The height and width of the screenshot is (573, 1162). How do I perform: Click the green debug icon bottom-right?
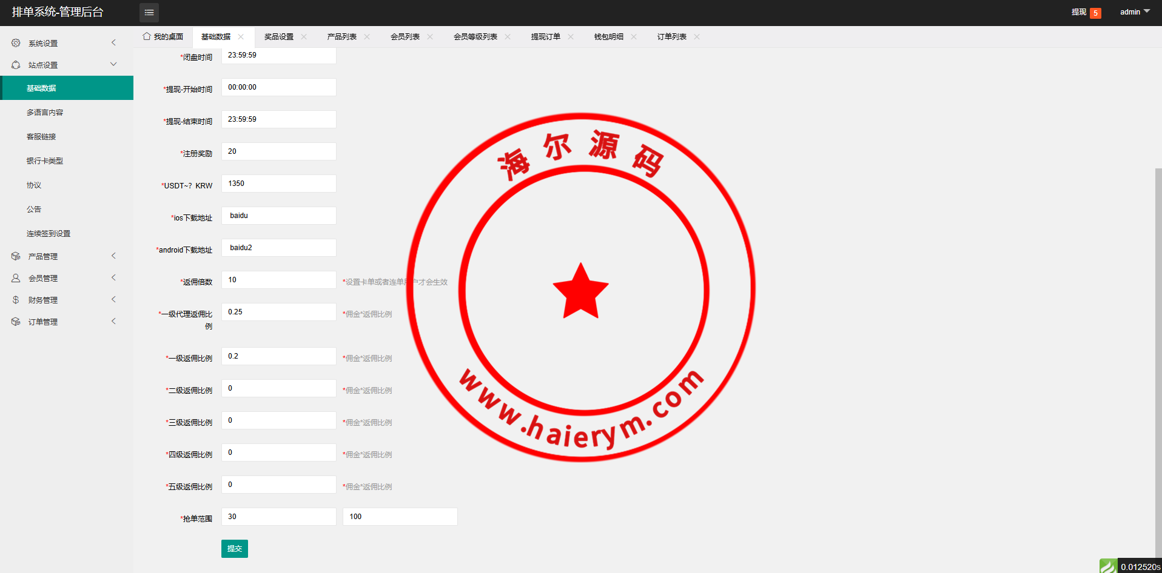coord(1108,566)
